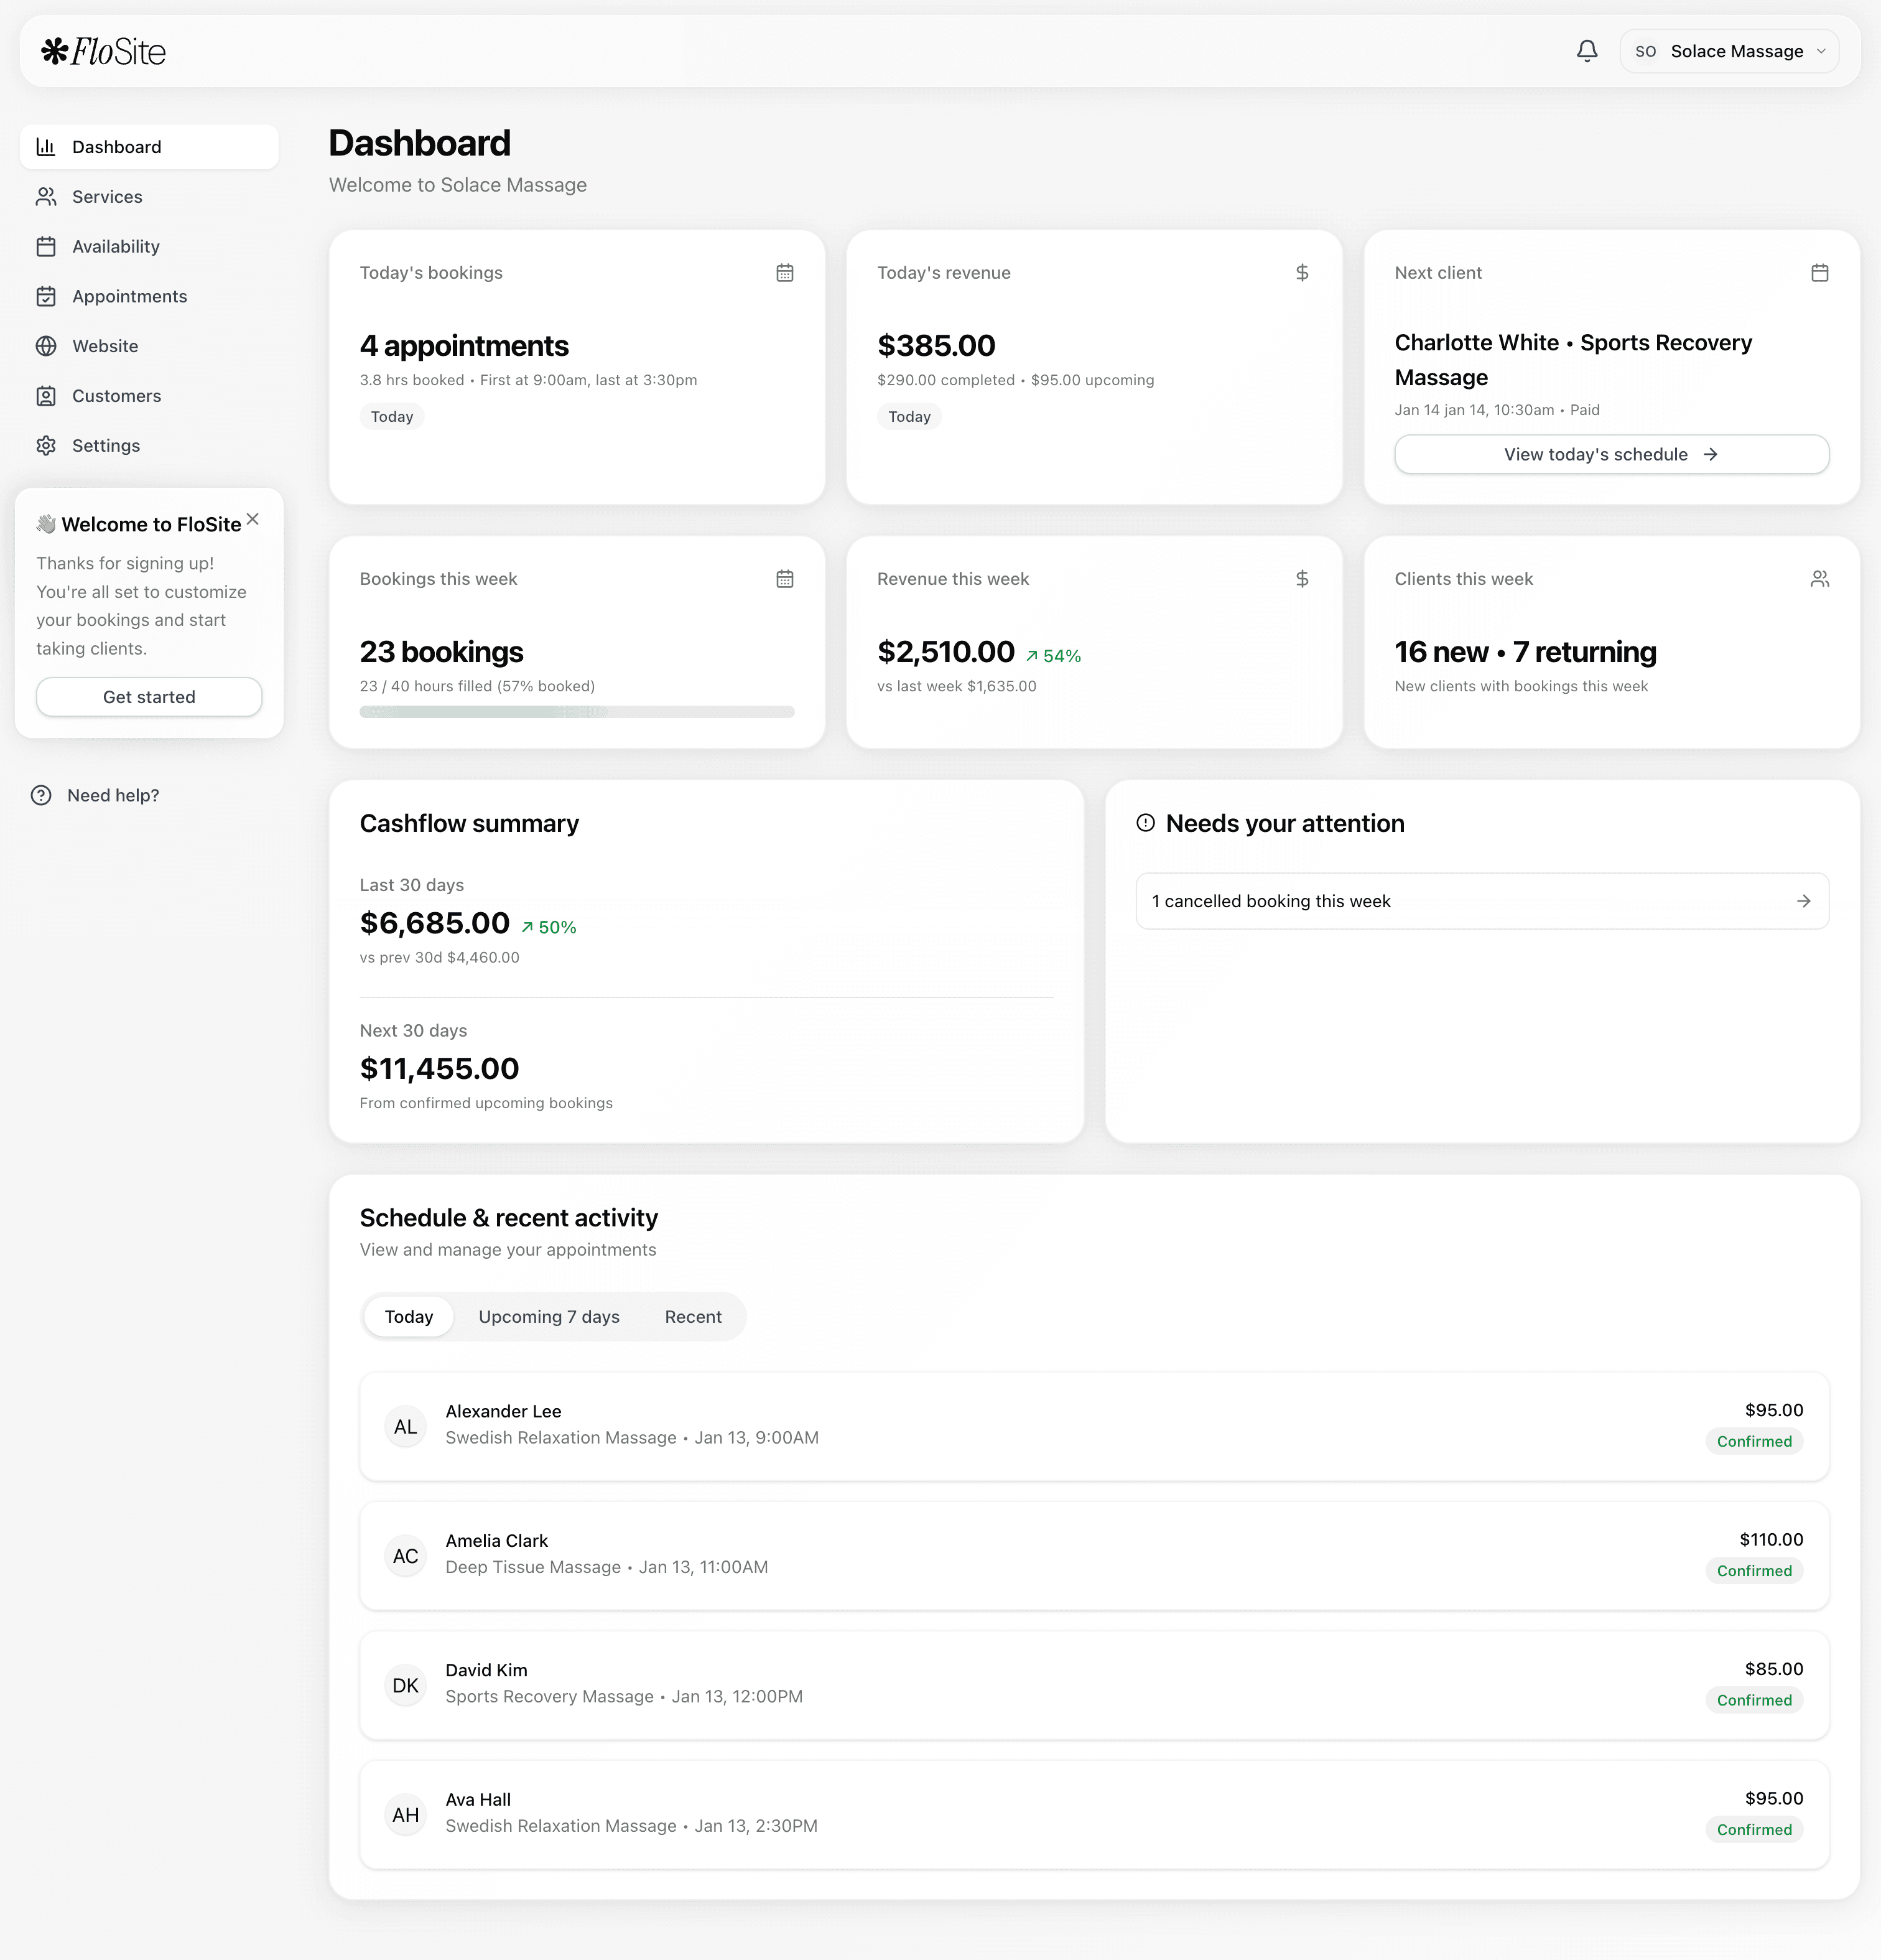This screenshot has height=1960, width=1881.
Task: Click the people icon on Clients this week card
Action: [x=1820, y=578]
